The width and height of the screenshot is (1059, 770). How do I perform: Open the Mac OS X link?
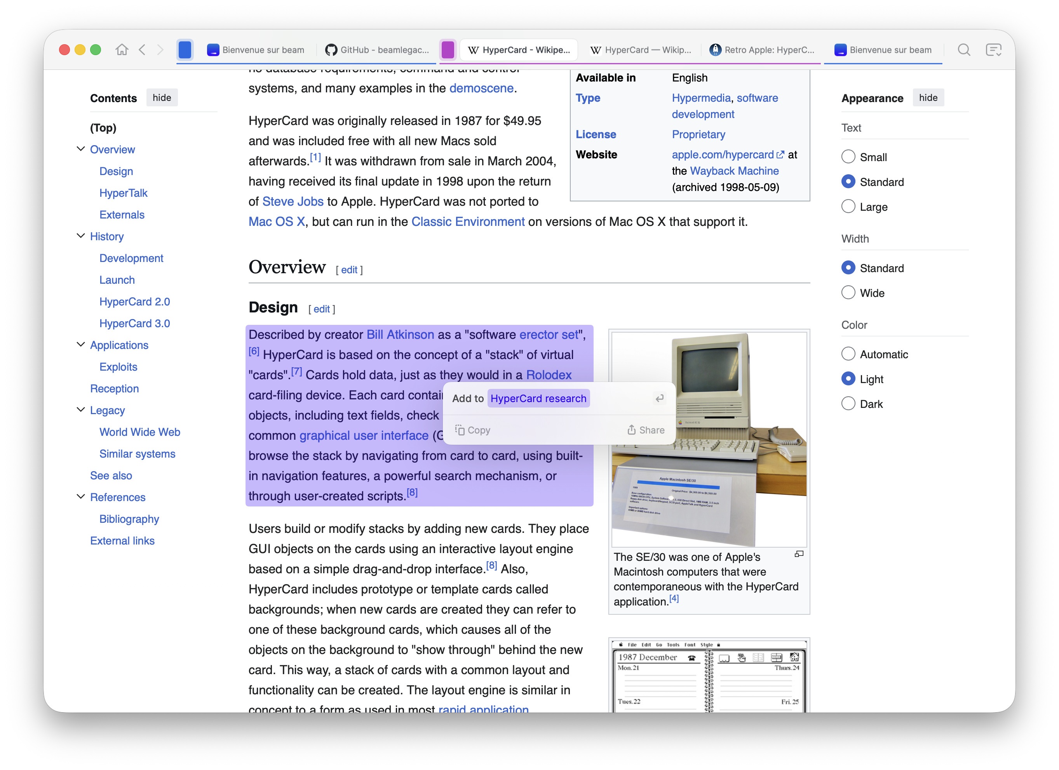pos(277,222)
